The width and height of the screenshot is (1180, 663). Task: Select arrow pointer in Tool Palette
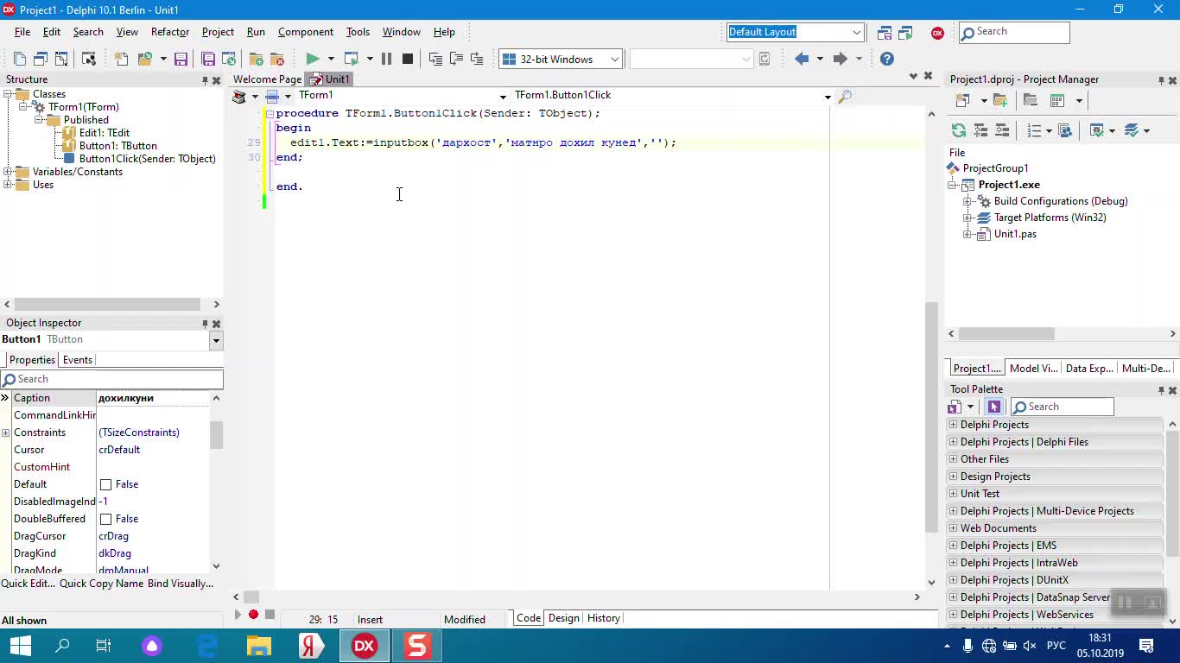click(993, 407)
